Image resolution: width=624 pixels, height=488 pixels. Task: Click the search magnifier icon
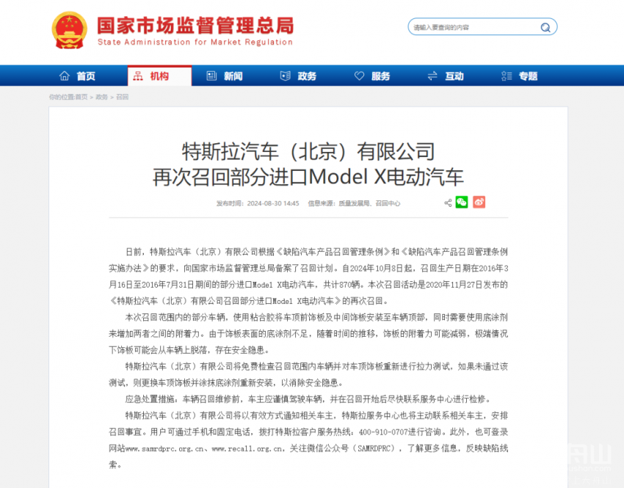point(545,27)
